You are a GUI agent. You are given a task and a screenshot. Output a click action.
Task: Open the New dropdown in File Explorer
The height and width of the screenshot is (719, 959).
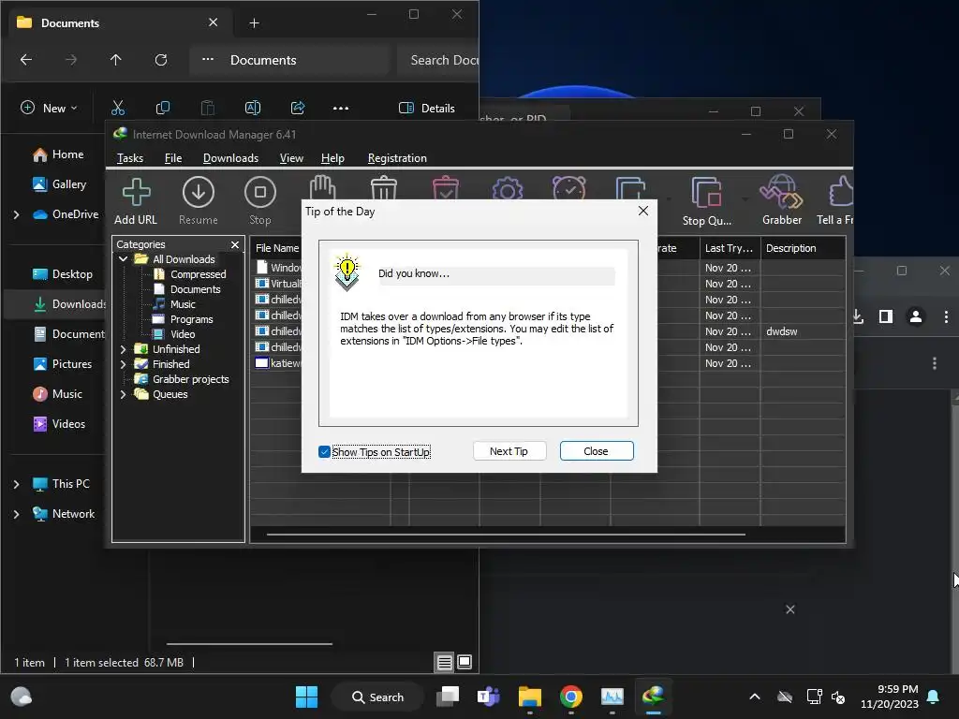coord(49,109)
